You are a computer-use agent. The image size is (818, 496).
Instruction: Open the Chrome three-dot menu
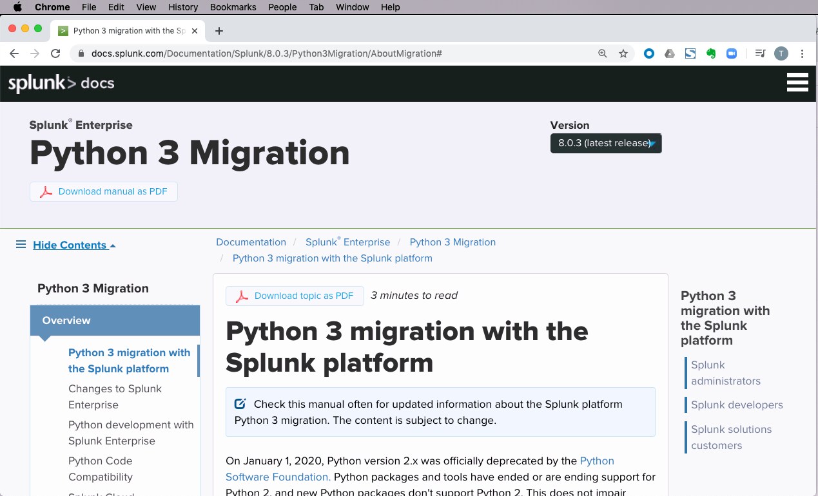[x=803, y=53]
